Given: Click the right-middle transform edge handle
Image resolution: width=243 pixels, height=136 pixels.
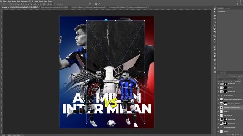Looking at the screenshot, I should (x=145, y=72).
